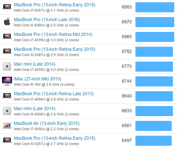The height and width of the screenshot is (148, 180).
Task: Select score value 6970
Action: [x=127, y=22]
